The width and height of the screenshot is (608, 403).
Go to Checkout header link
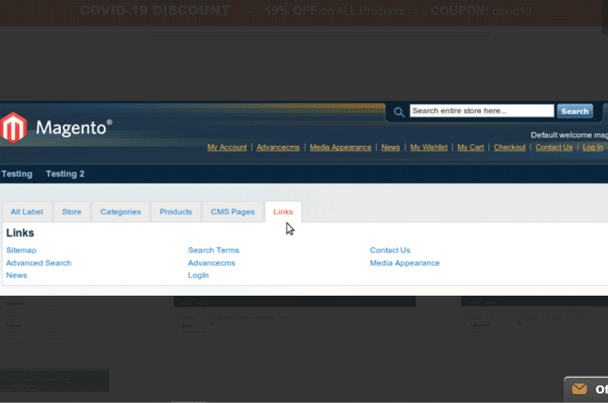509,148
